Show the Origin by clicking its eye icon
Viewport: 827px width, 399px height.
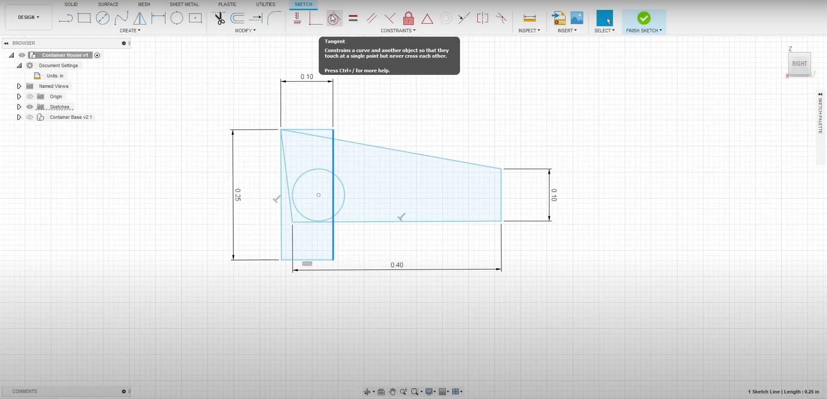click(30, 96)
